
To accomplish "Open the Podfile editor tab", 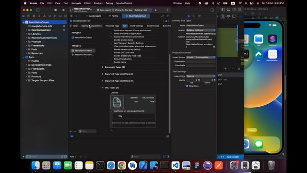I will point(114,16).
